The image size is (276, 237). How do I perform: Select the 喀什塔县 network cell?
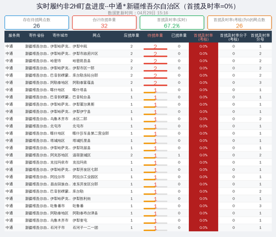79,90
